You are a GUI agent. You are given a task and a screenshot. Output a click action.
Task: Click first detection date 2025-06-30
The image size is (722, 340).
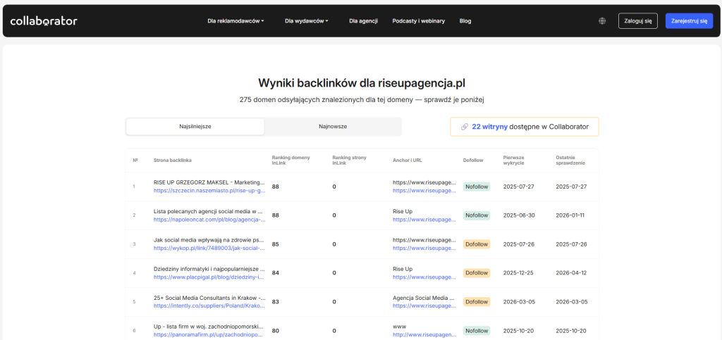pos(519,215)
